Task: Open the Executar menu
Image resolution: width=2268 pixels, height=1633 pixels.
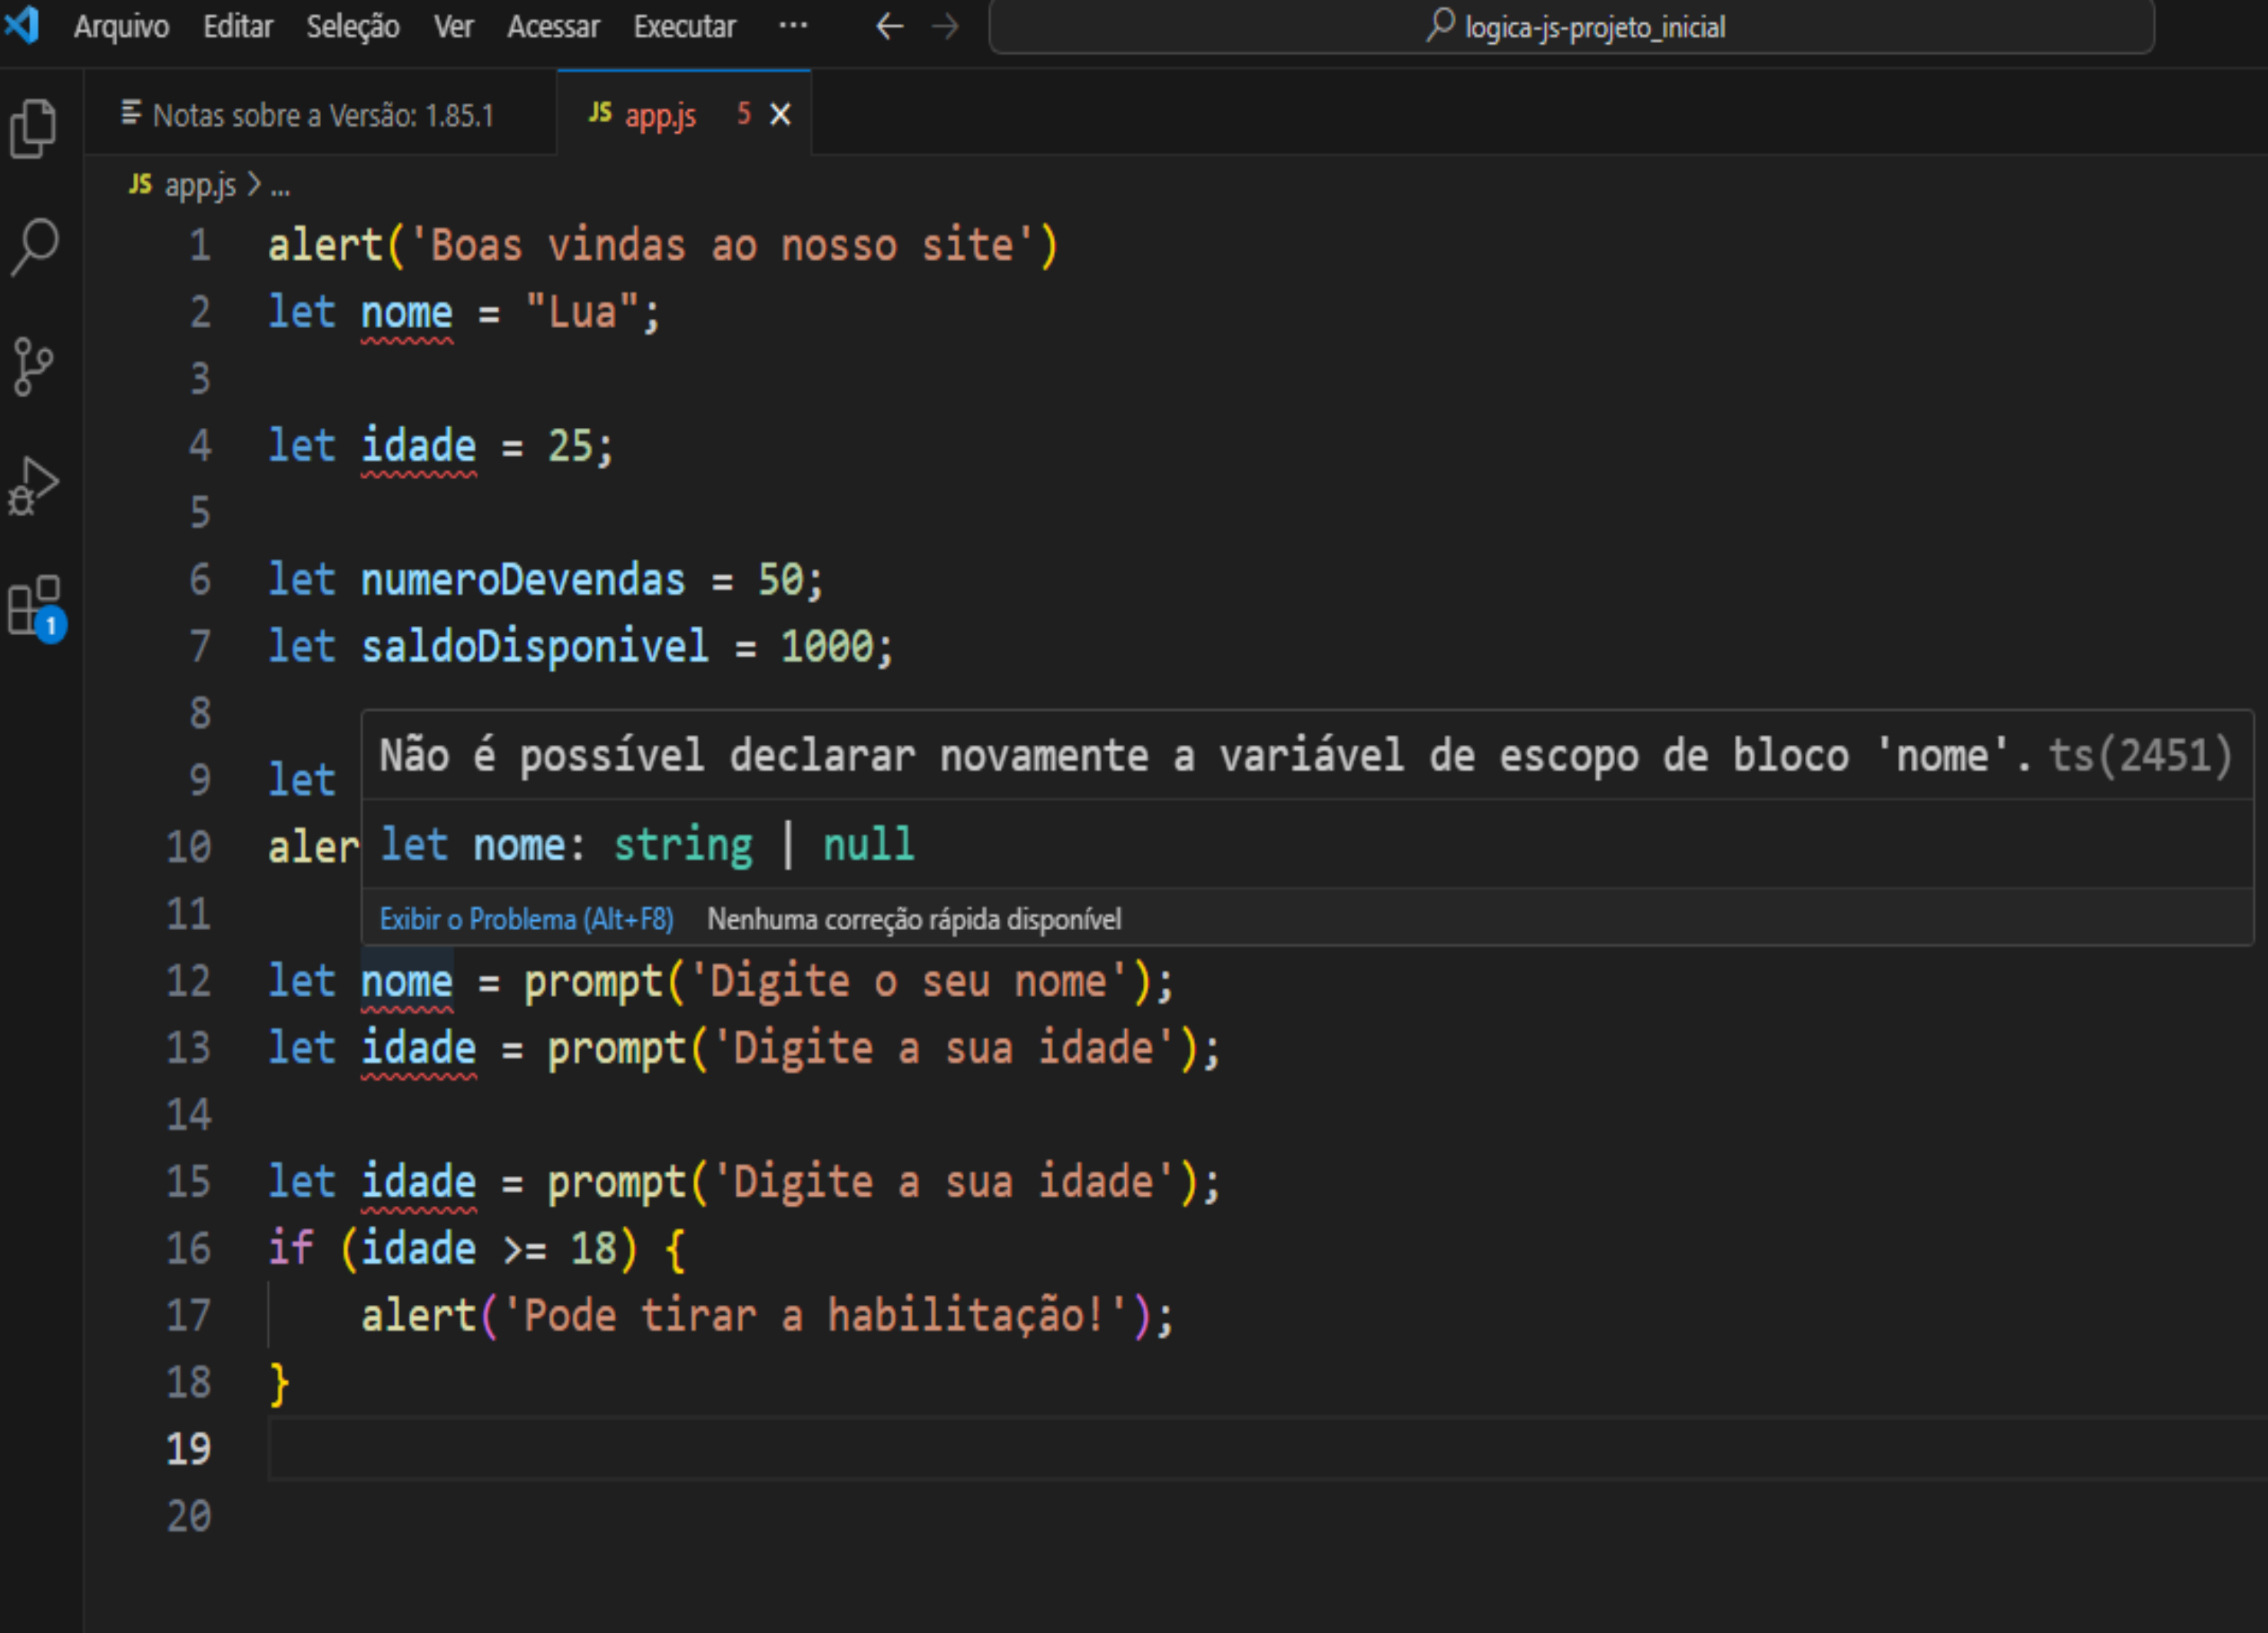Action: point(684,26)
